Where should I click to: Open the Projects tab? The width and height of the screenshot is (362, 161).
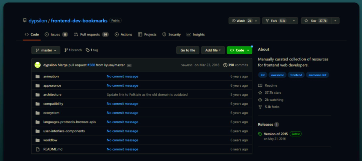coord(147,34)
